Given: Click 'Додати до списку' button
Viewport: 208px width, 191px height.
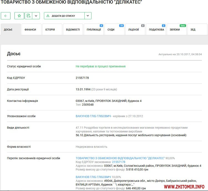Looking at the screenshot, I should pyautogui.click(x=64, y=16).
